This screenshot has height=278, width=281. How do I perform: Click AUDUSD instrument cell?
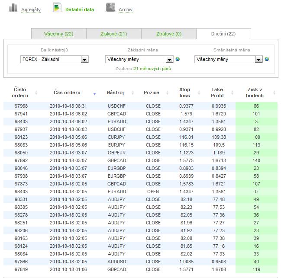tap(116, 262)
